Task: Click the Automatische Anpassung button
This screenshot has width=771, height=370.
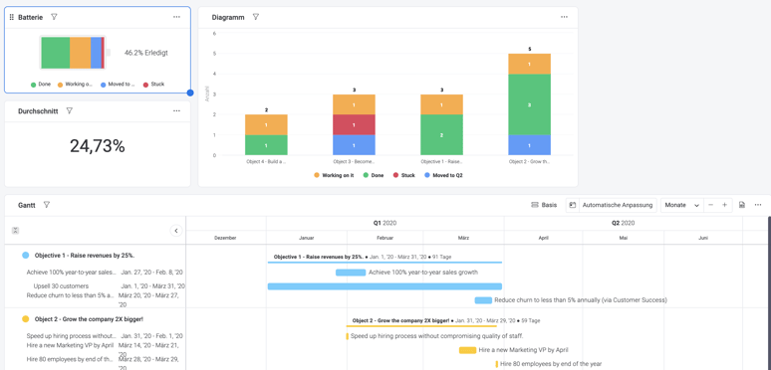Action: click(612, 205)
